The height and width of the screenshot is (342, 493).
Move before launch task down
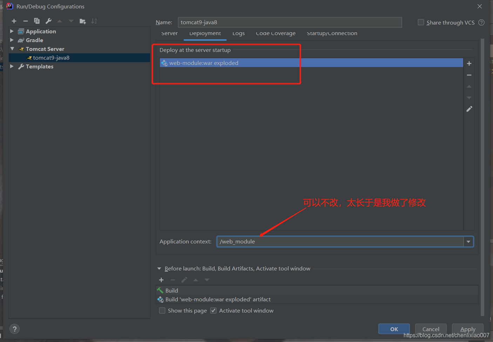[207, 280]
